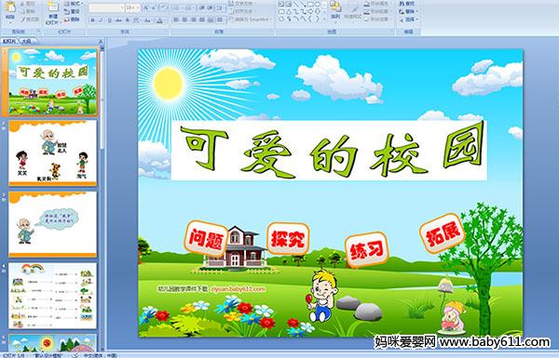Image resolution: width=559 pixels, height=358 pixels.
Task: Click the font color swatch icon
Action: tap(160, 20)
